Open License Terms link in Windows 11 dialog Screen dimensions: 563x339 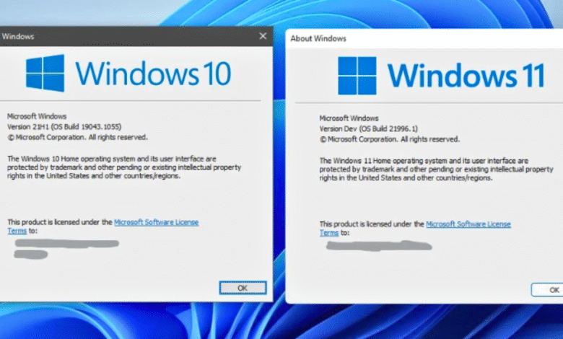tap(468, 224)
